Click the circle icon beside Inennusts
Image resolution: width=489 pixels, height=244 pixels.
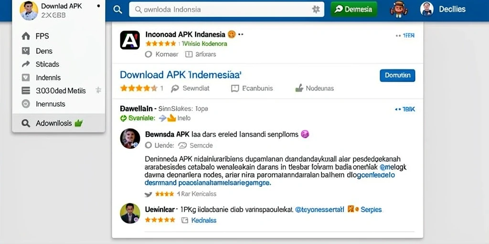(x=26, y=104)
